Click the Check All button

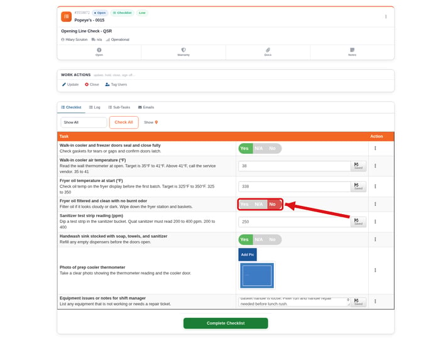(124, 122)
